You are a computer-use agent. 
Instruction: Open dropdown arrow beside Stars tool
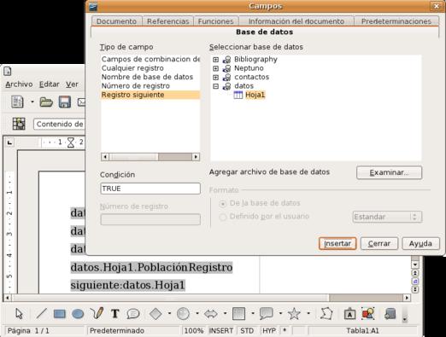coord(308,314)
